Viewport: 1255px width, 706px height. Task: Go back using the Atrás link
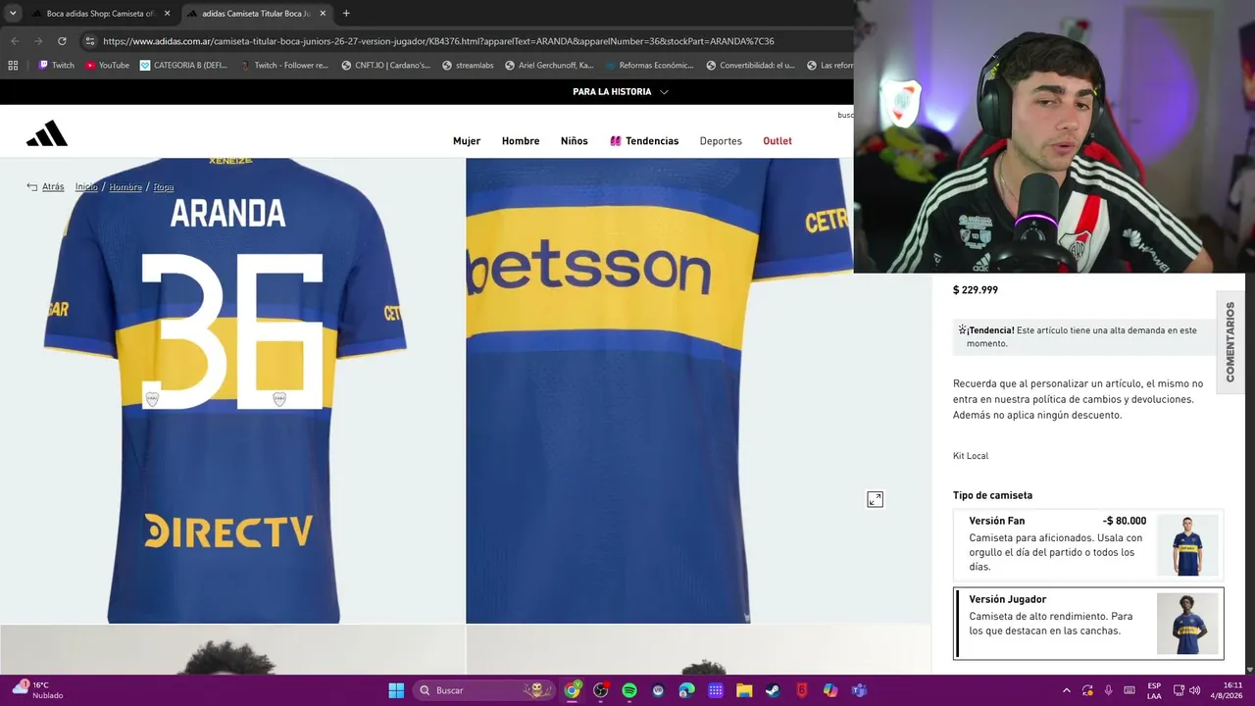(x=46, y=187)
